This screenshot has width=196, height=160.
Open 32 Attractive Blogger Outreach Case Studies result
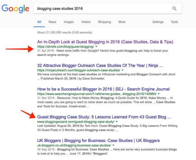click(x=100, y=65)
